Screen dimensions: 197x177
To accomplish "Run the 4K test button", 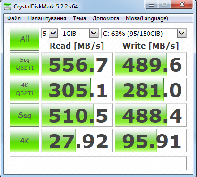I will coord(25,141).
